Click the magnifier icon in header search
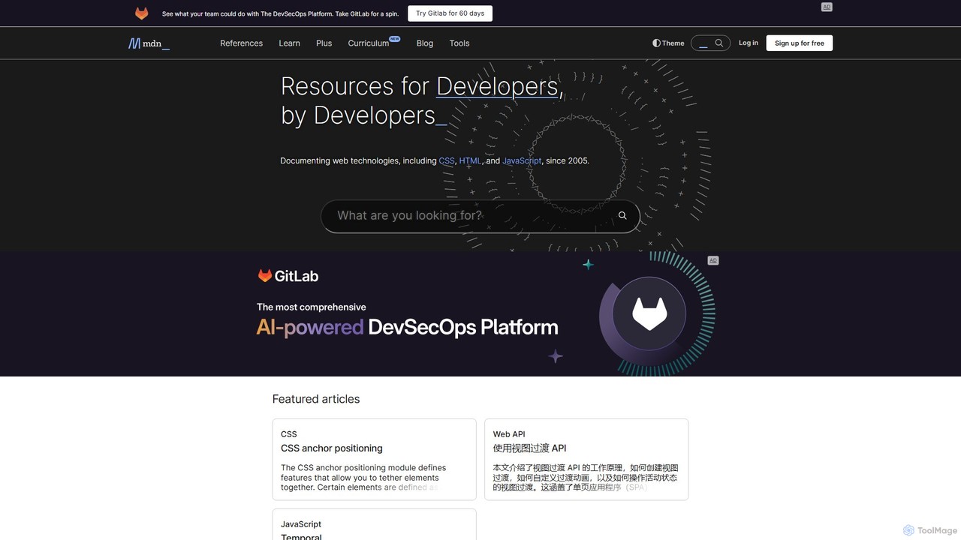Viewport: 961px width, 540px height. point(719,43)
